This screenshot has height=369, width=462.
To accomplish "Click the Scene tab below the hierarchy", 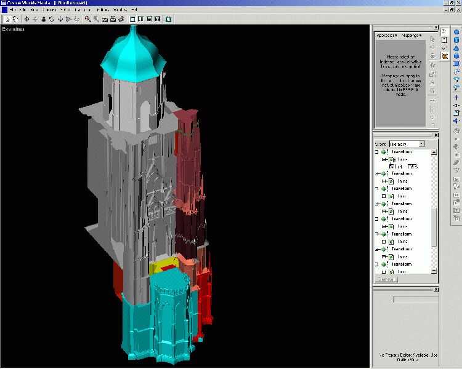I will click(x=385, y=279).
